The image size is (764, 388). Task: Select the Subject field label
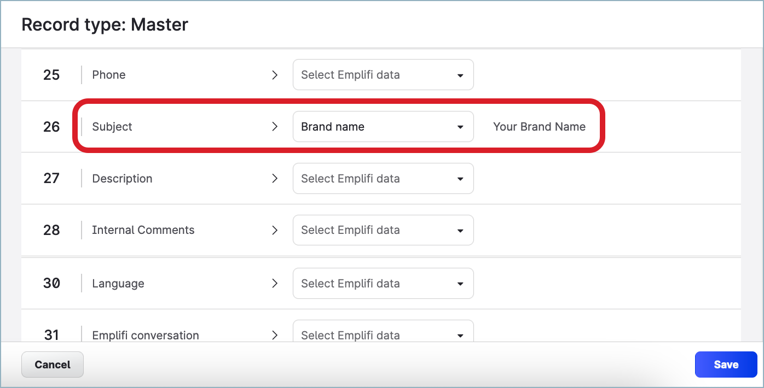(x=112, y=126)
